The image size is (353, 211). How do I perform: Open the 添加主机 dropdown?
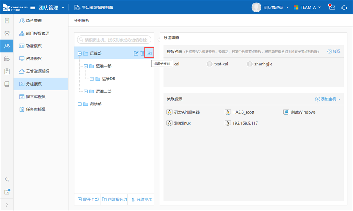(328, 99)
